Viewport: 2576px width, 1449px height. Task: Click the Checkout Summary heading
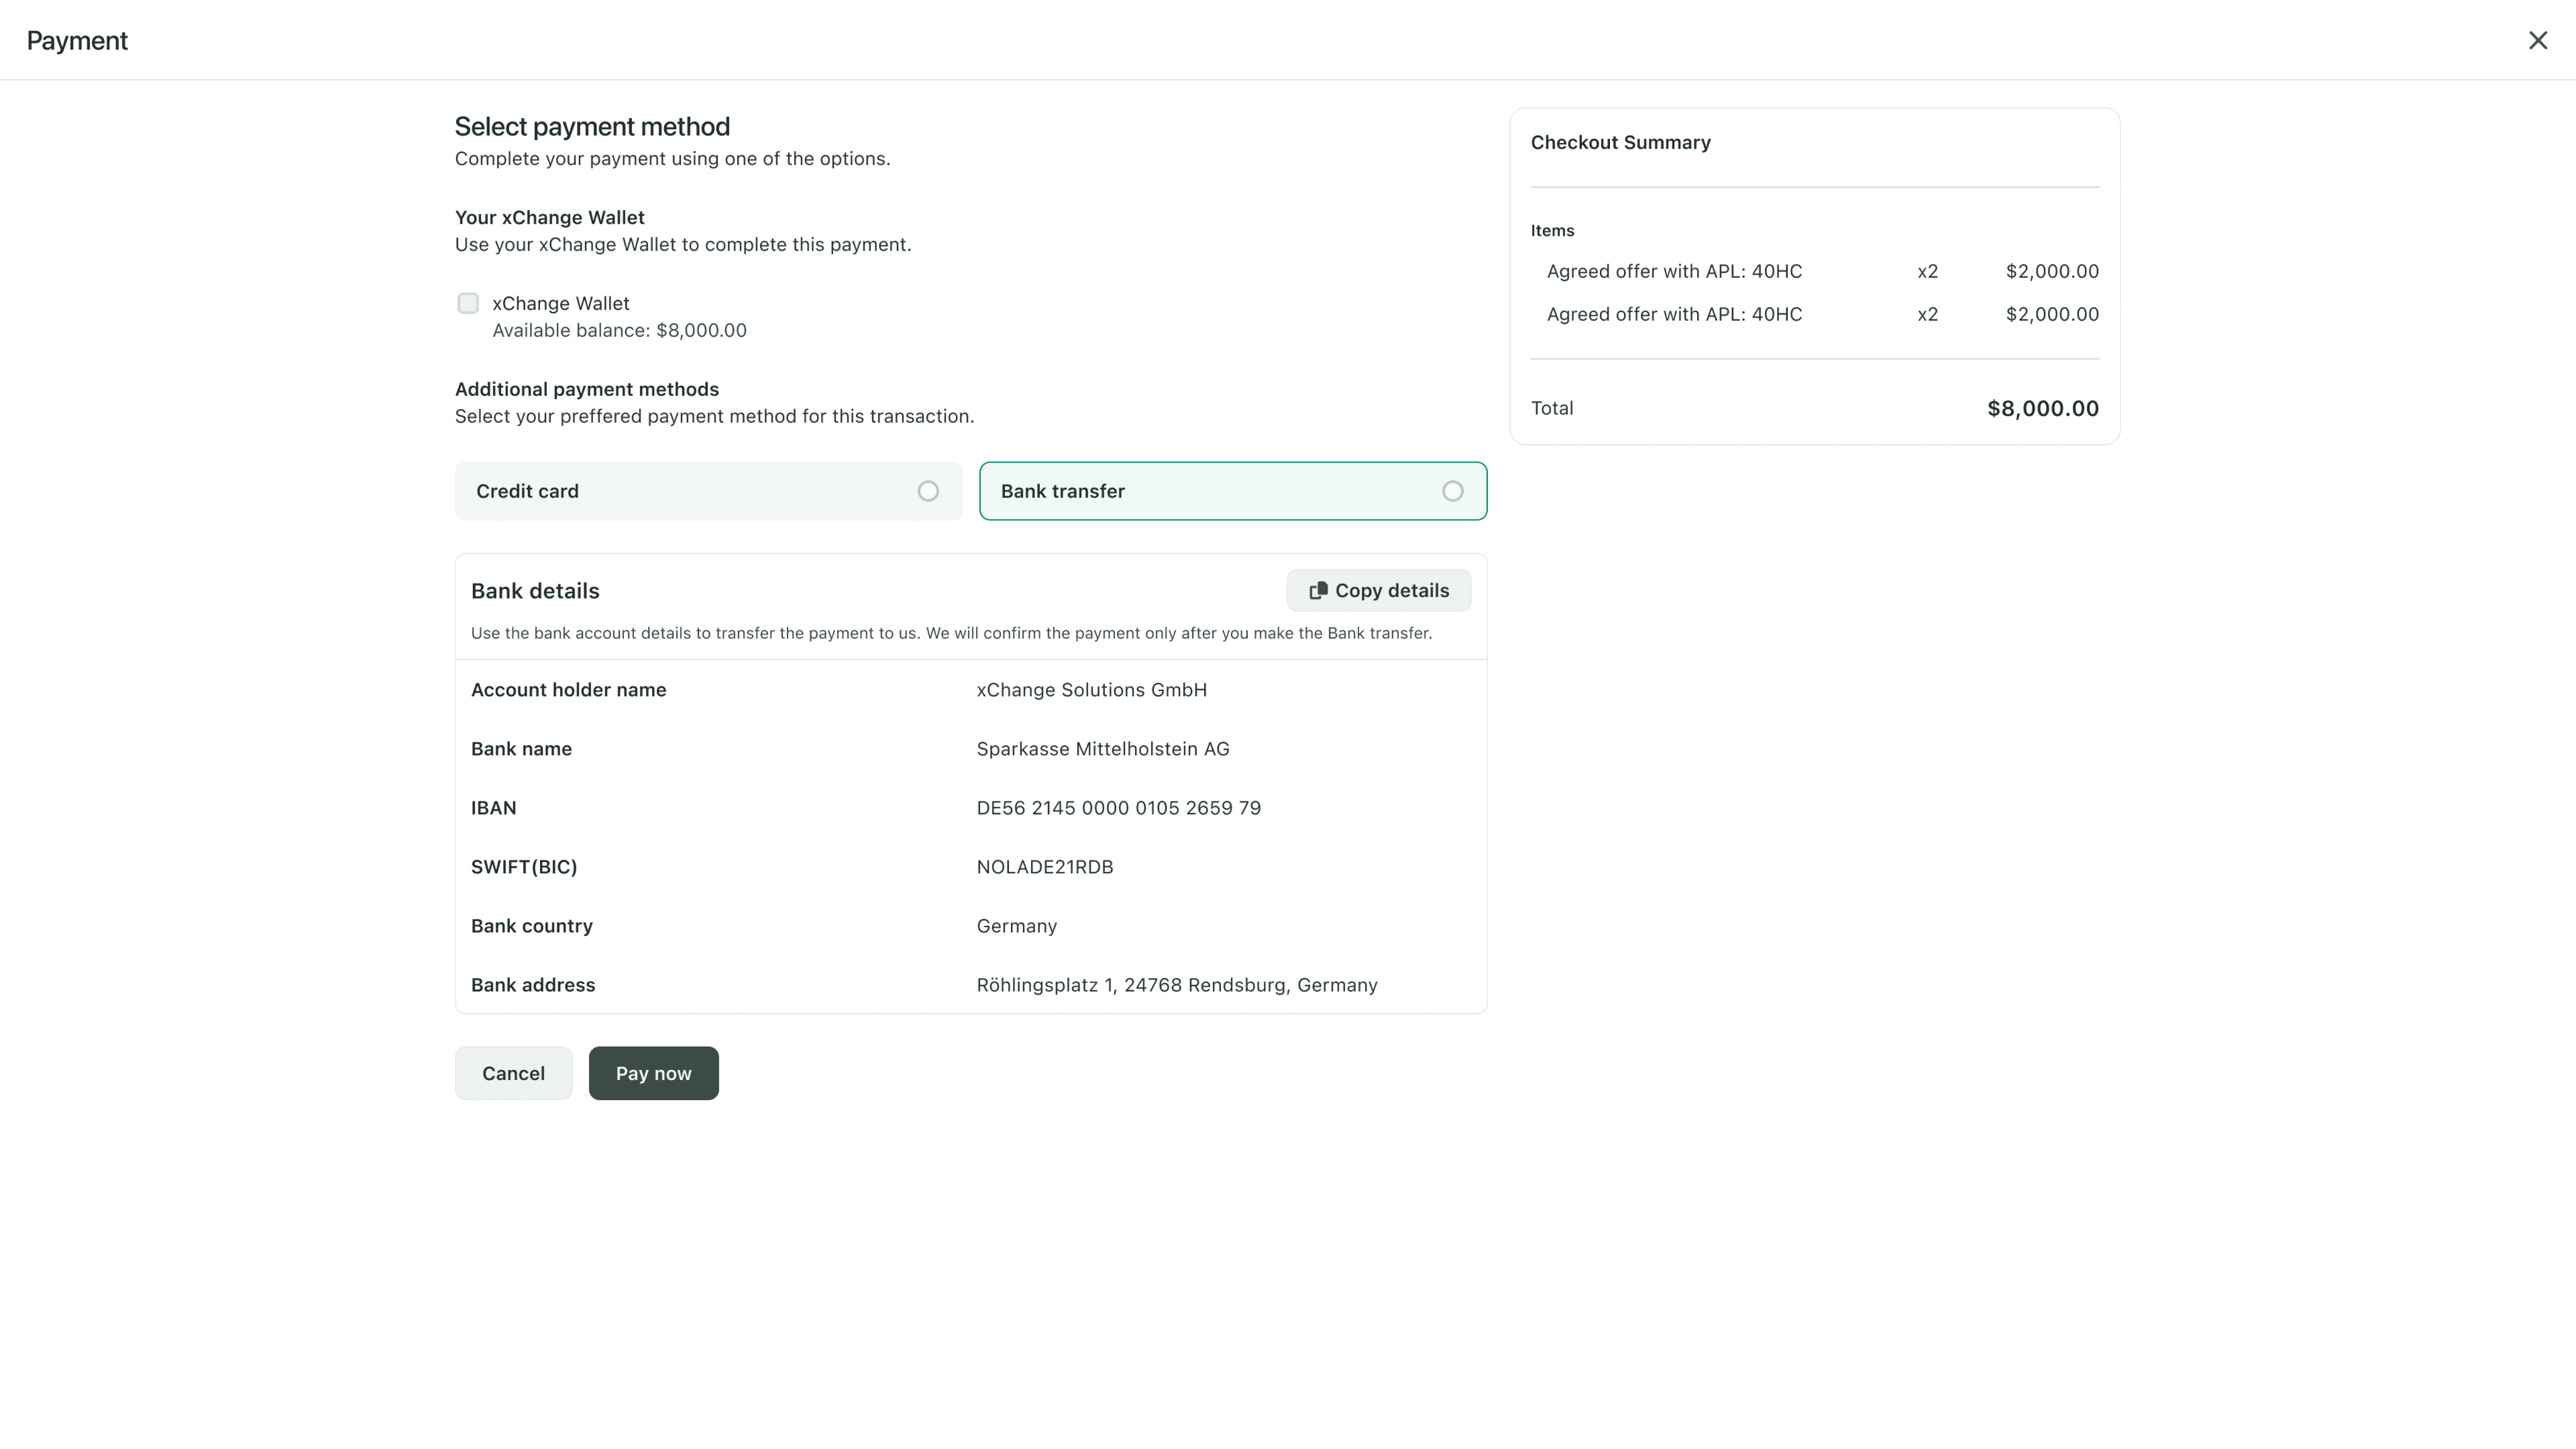1620,142
